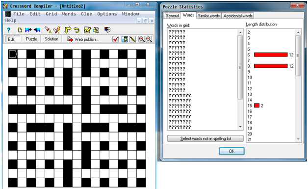Click the Web publish button
Screen dimensions: 308x189
pos(83,39)
